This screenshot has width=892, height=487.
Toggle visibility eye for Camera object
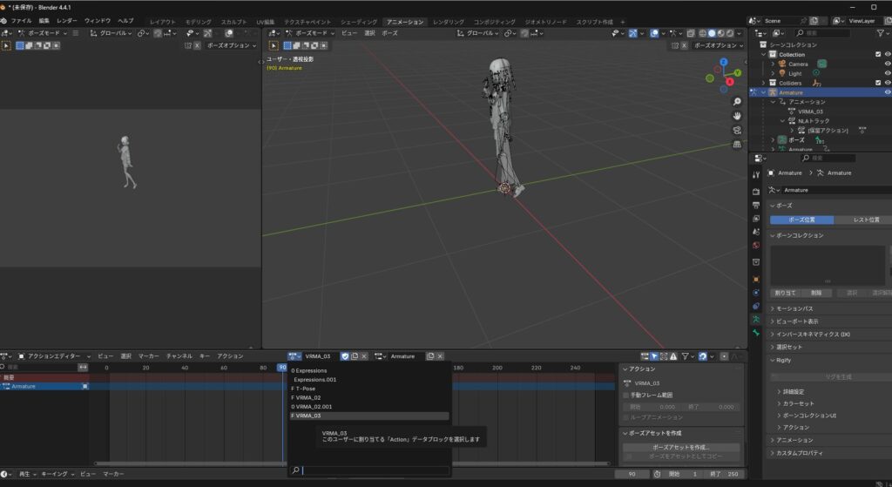[x=888, y=64]
